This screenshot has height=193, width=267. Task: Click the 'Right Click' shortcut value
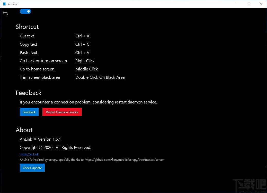click(85, 61)
